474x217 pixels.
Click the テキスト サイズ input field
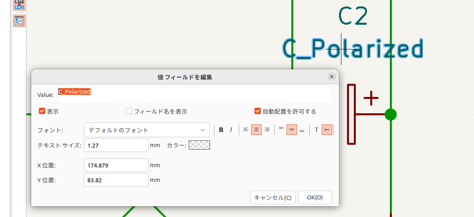coord(116,146)
